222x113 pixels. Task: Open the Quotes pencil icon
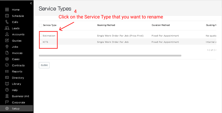coord(7,40)
